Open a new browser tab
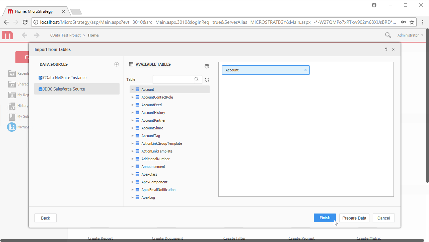Viewport: 429px width, 242px height. 76,12
